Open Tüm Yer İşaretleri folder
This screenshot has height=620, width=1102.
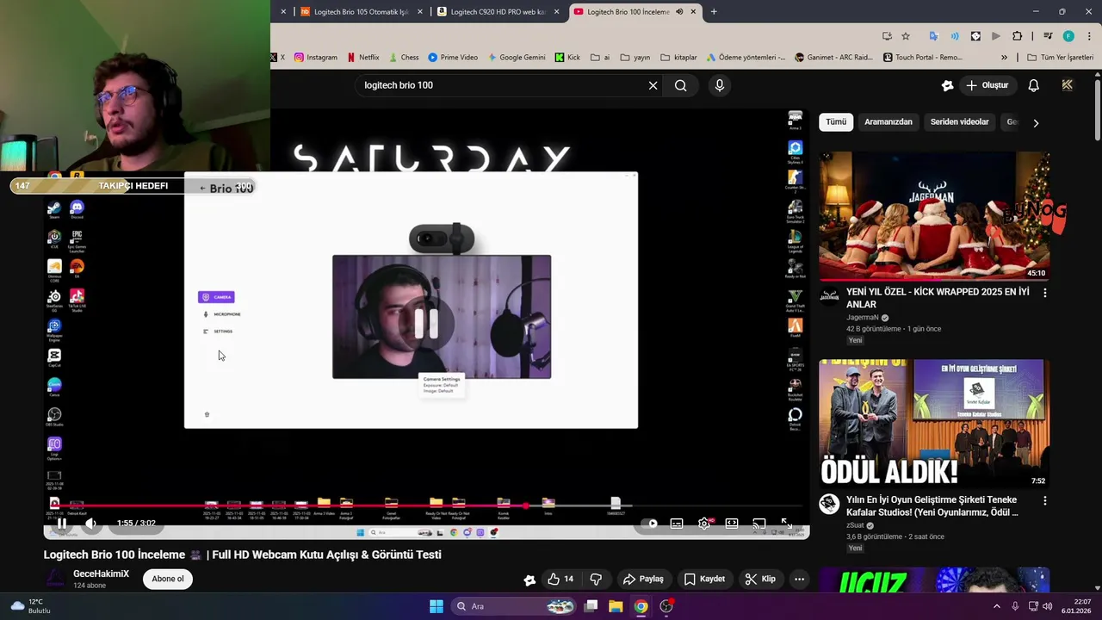[1060, 58]
